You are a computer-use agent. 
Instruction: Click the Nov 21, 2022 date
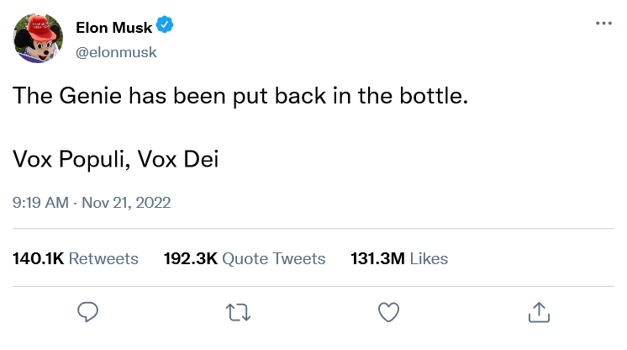(x=126, y=203)
